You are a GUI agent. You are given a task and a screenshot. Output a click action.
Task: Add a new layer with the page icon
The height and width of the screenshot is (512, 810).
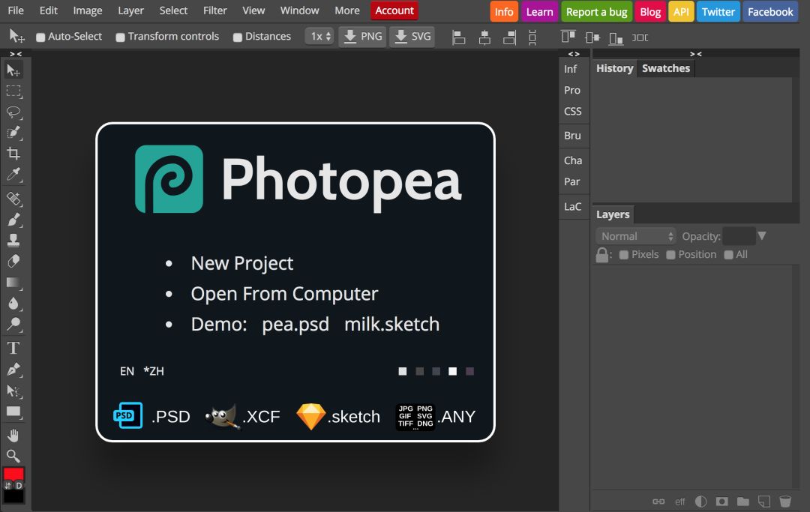[x=764, y=502]
